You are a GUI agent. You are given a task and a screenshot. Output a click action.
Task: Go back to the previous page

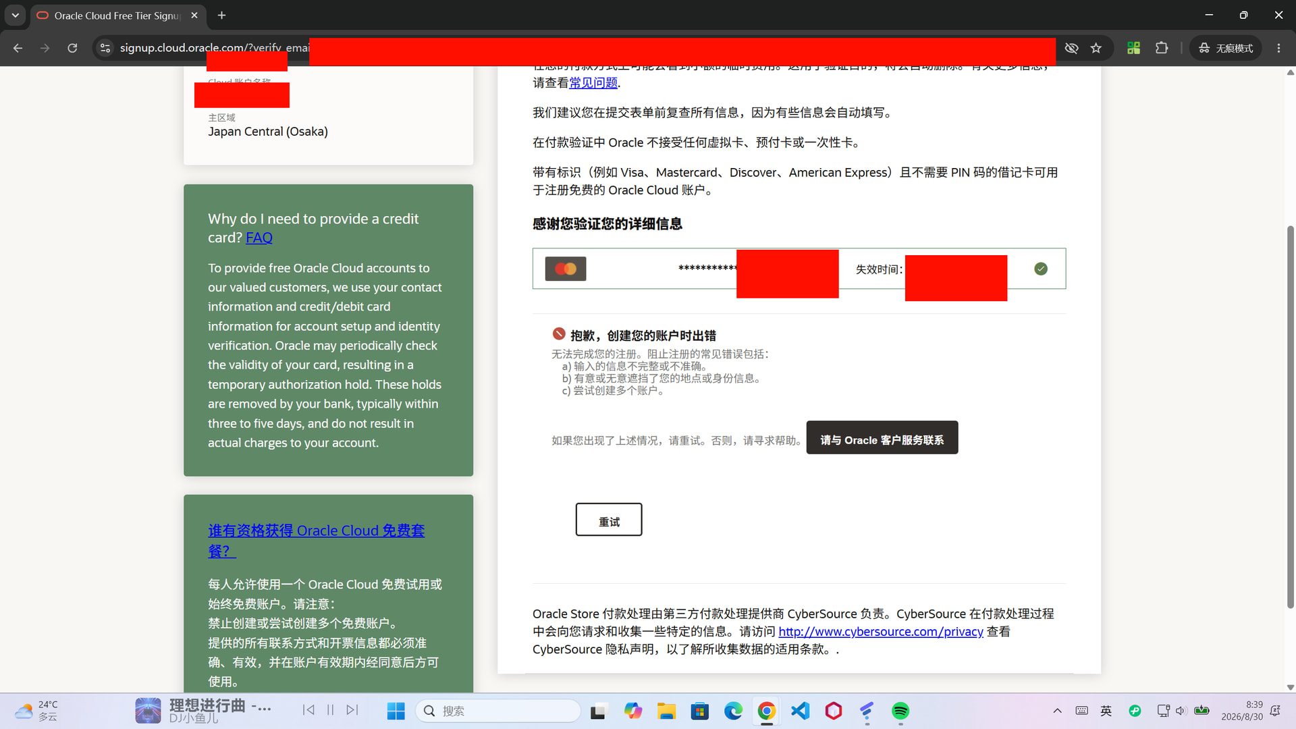[18, 48]
